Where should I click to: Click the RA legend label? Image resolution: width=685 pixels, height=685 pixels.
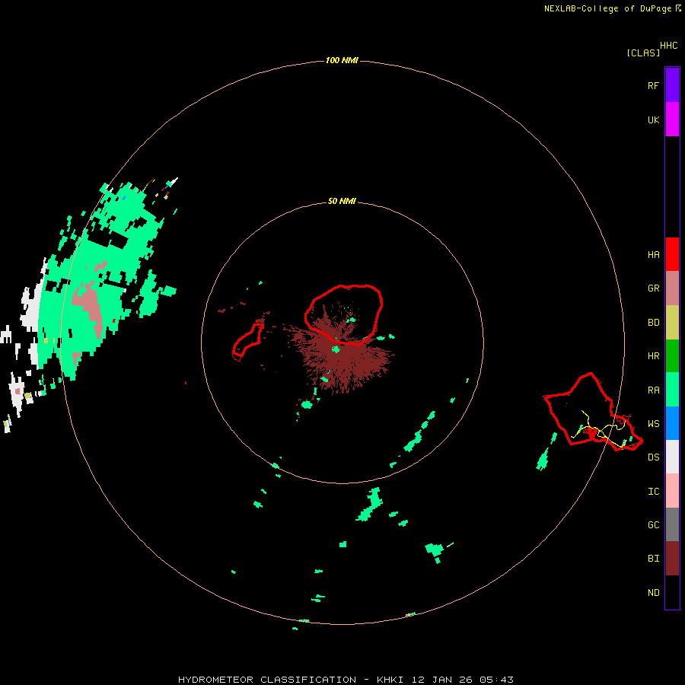654,390
